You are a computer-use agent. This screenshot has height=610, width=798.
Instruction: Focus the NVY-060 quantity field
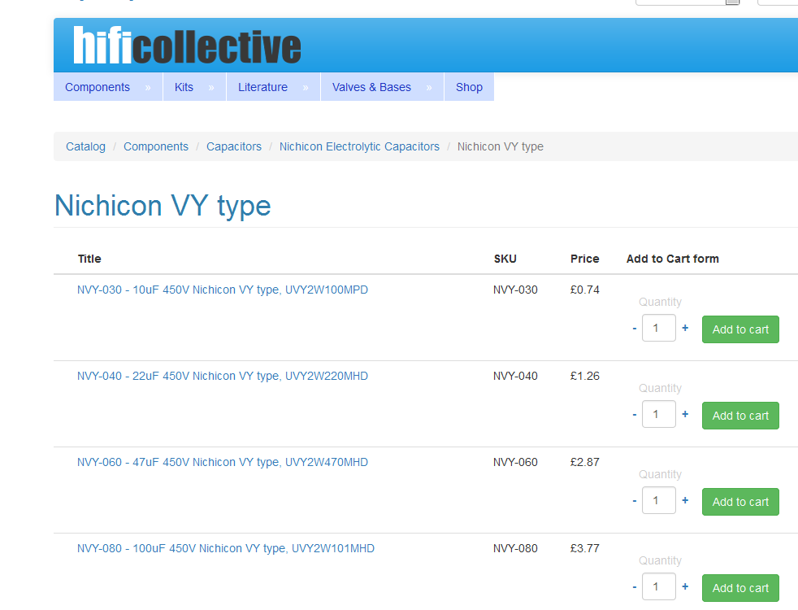click(658, 500)
